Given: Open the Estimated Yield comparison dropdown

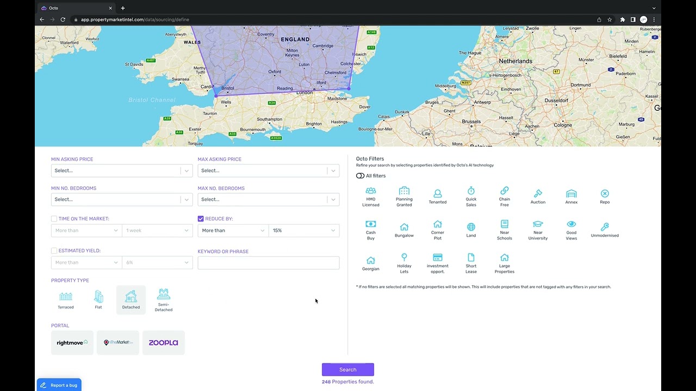Looking at the screenshot, I should [x=86, y=262].
